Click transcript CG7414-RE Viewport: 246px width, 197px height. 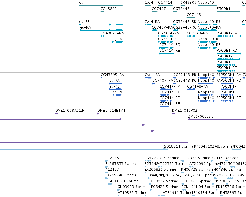[x=167, y=53]
